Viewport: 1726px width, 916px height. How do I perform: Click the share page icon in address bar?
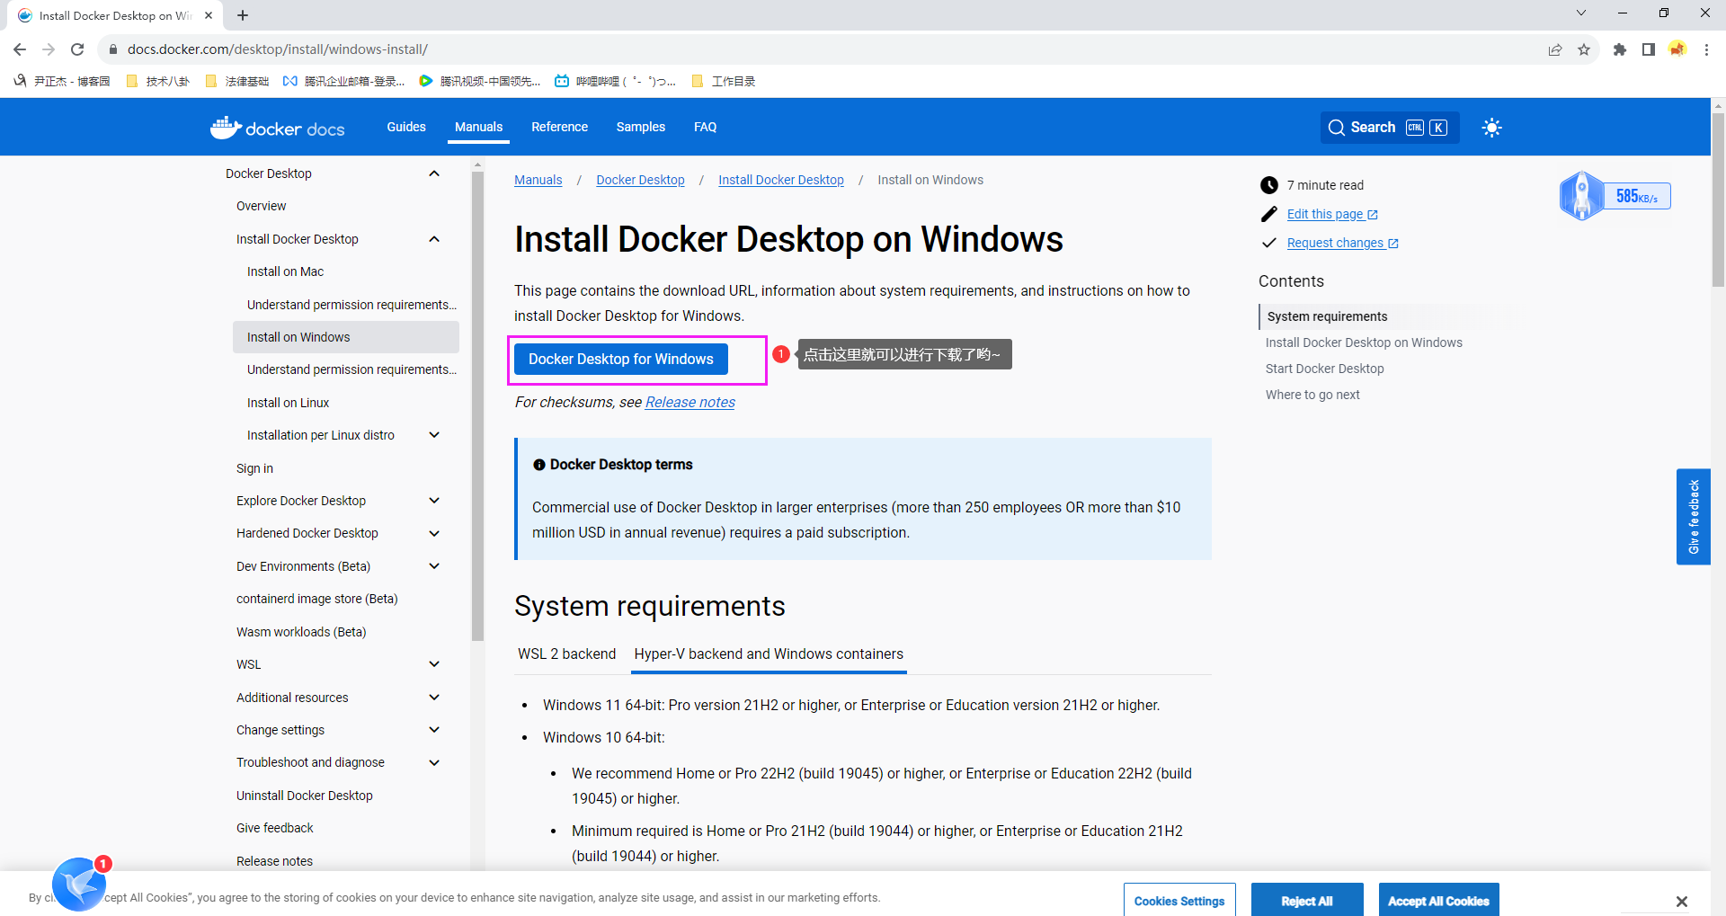[1554, 49]
